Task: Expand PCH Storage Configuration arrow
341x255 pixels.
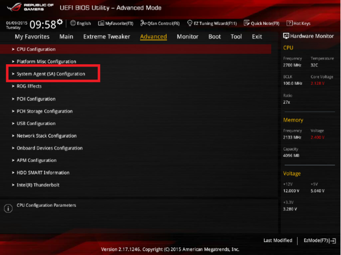Action: click(13, 111)
